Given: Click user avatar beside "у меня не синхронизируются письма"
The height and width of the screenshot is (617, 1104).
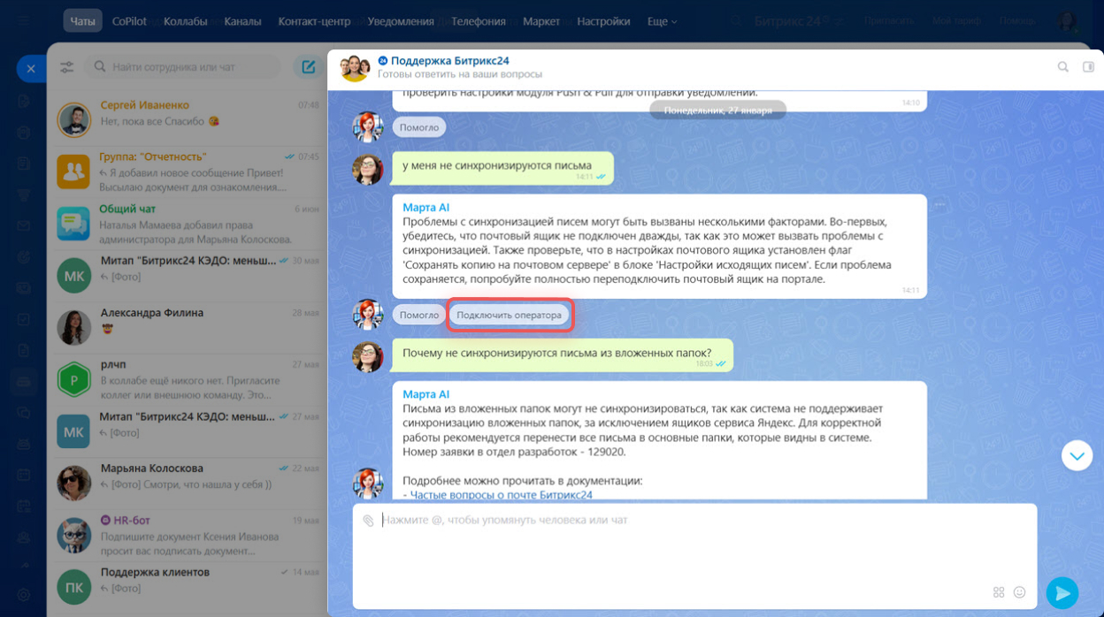Looking at the screenshot, I should coord(368,169).
